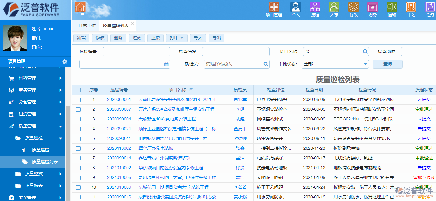Image resolution: width=436 pixels, height=201 pixels.
Task: Expand the 质量整改 submenu
Action: click(60, 174)
